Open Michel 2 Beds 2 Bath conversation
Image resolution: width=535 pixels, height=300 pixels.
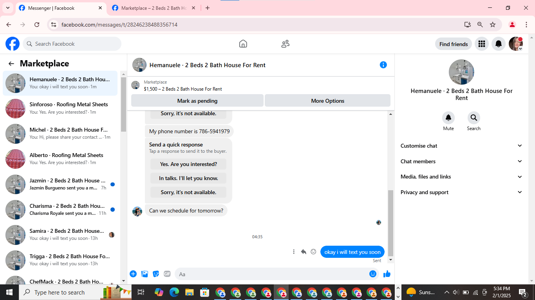tap(60, 134)
